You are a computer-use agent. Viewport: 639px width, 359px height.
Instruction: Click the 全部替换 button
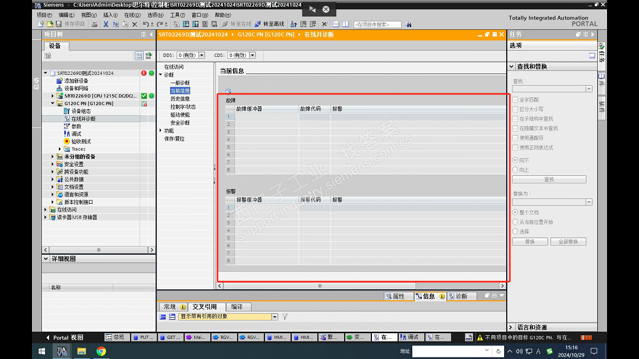click(568, 241)
